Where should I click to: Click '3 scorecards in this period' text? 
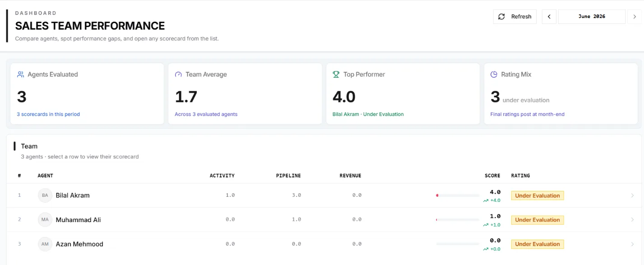(x=48, y=114)
